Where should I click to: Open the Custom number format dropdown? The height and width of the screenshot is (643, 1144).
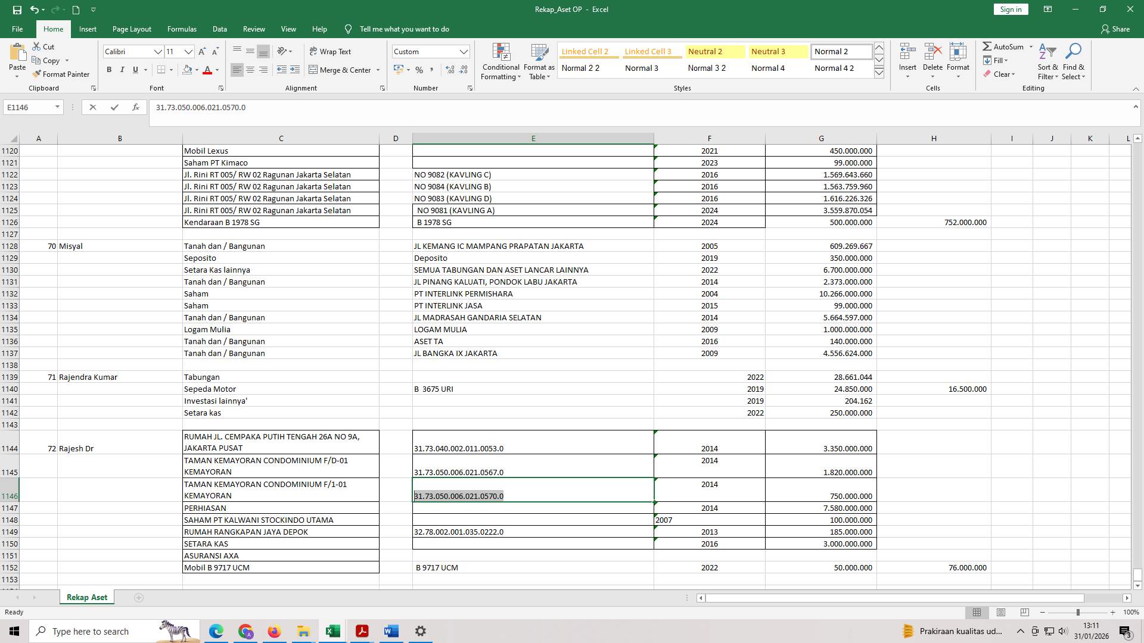click(x=464, y=51)
